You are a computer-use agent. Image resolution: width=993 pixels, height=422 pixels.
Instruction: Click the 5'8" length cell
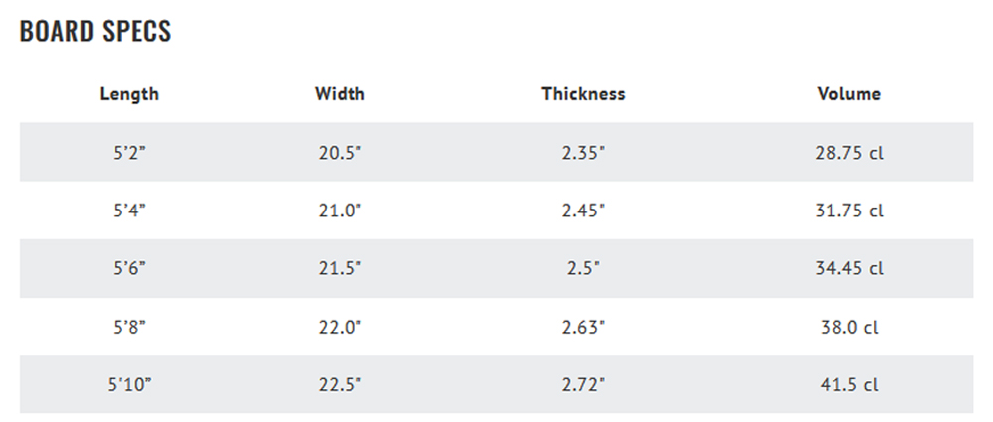pos(129,327)
